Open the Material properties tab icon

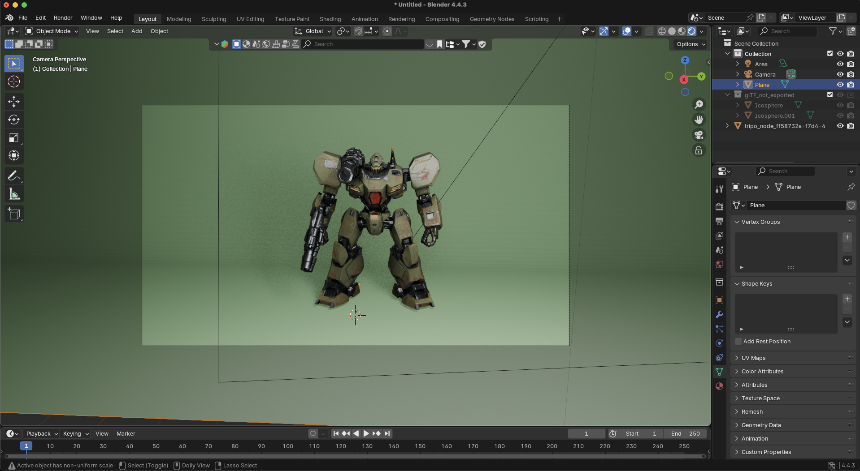(719, 386)
